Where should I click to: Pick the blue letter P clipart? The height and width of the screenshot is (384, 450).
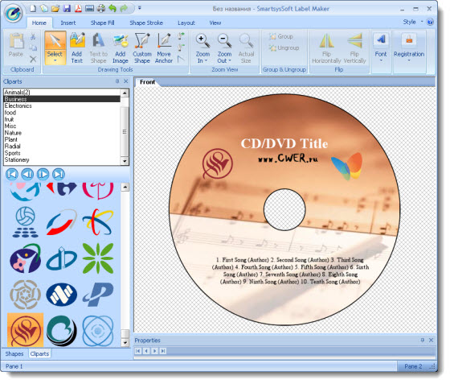pos(98,295)
